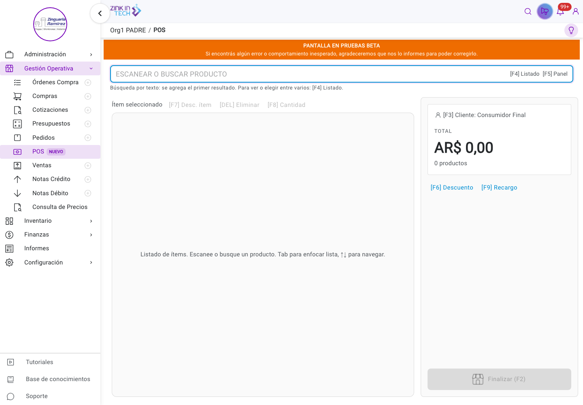
Task: Click the Tutoriales play icon
Action: (x=11, y=362)
